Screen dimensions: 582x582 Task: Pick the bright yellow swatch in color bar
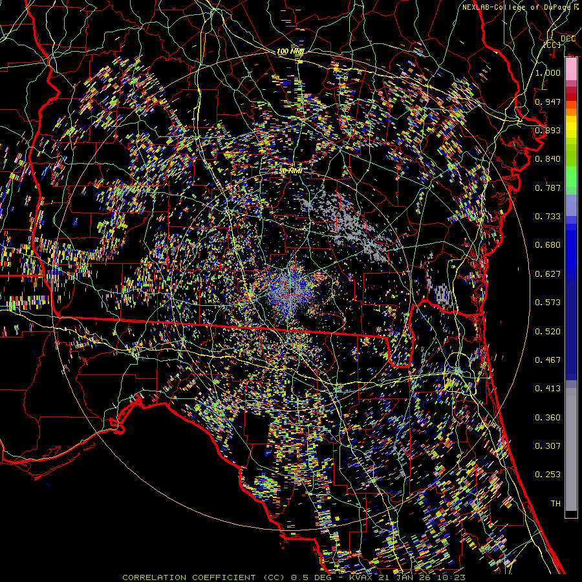[x=571, y=127]
